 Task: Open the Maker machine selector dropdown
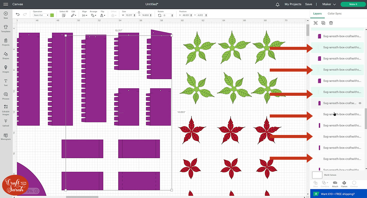(329, 4)
